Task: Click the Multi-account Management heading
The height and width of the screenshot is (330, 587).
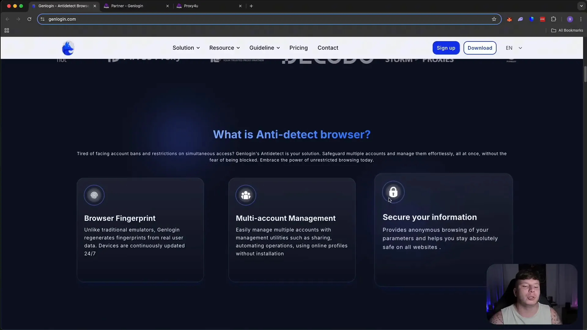Action: click(x=286, y=218)
